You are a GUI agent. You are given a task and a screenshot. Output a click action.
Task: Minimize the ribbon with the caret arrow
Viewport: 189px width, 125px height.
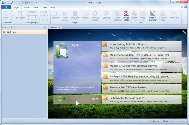tap(182, 7)
